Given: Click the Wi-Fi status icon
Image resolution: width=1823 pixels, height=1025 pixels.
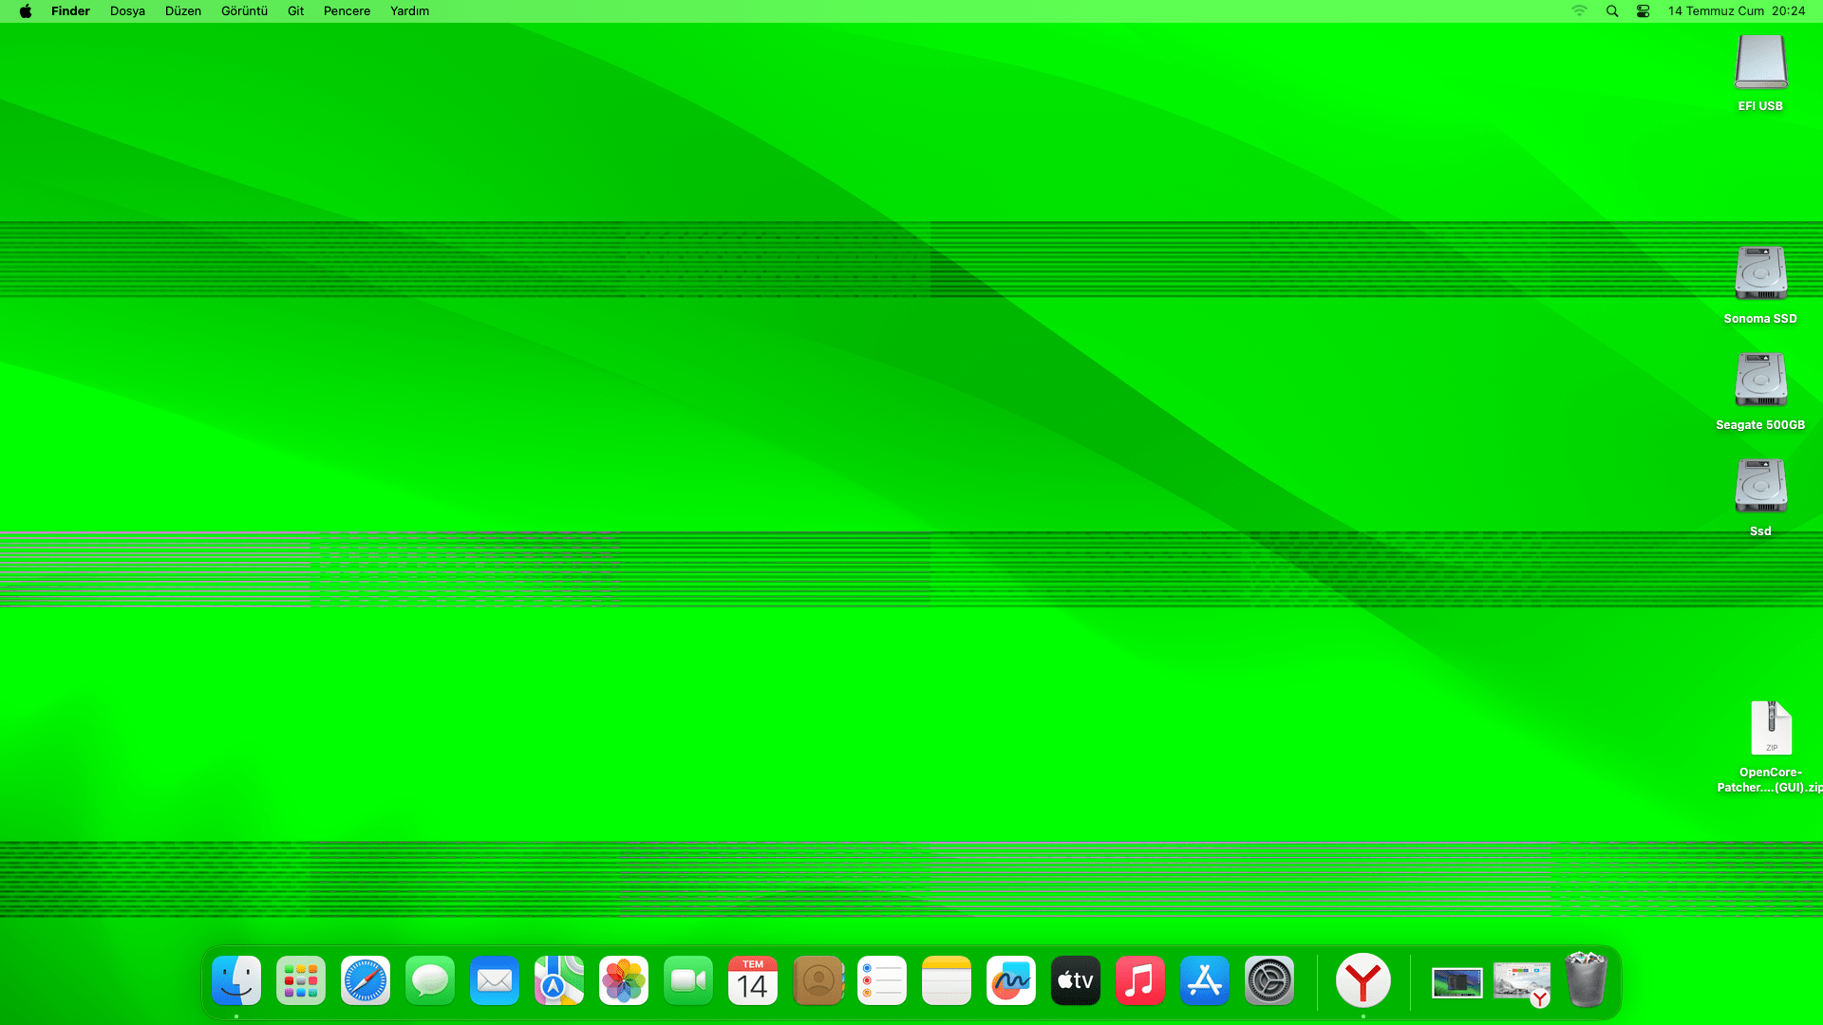Looking at the screenshot, I should 1579,11.
